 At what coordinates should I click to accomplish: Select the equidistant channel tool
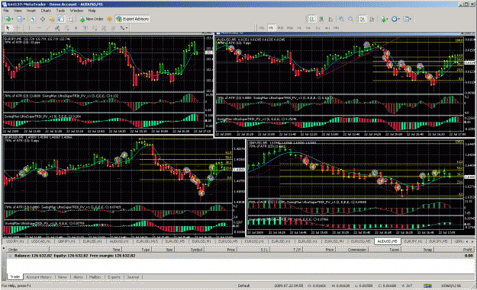point(57,28)
